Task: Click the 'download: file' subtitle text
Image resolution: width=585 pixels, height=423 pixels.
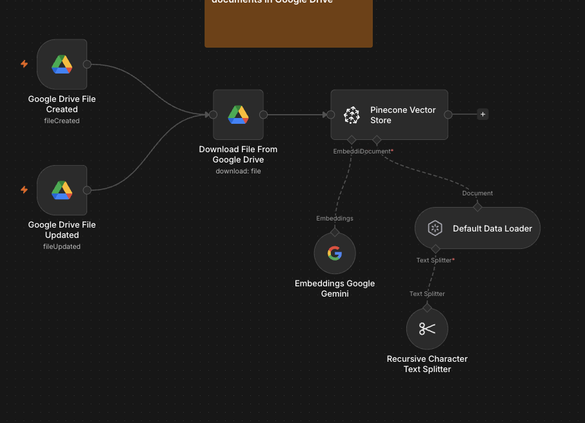Action: (x=238, y=172)
